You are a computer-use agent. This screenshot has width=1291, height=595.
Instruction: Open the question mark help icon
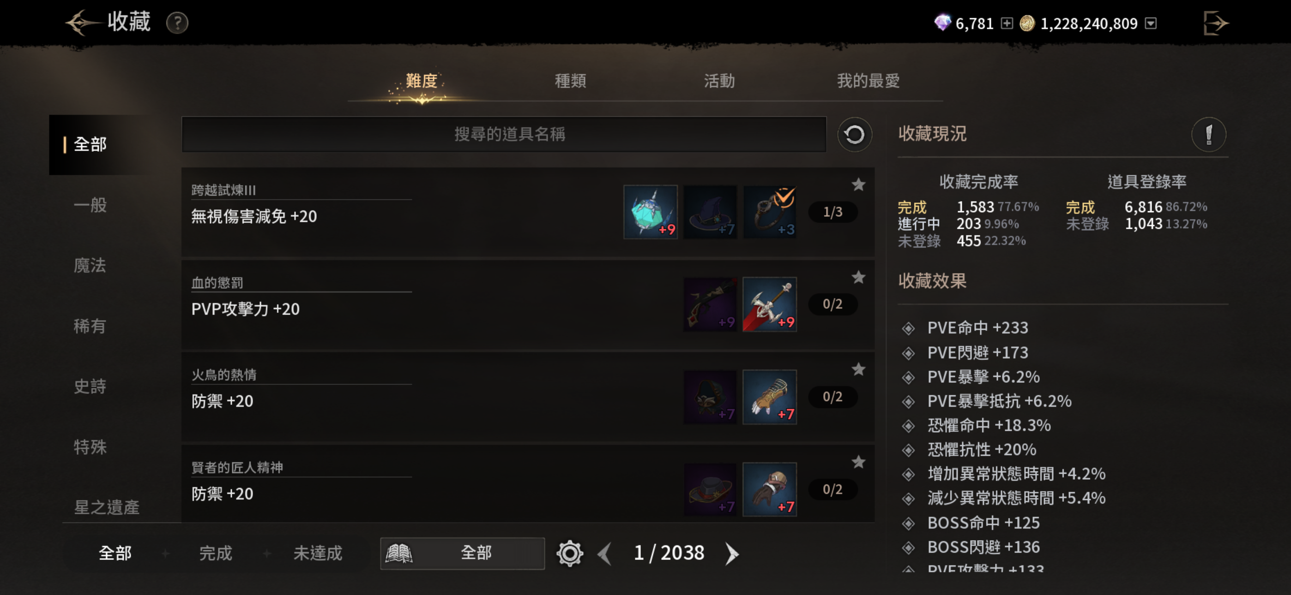tap(177, 23)
